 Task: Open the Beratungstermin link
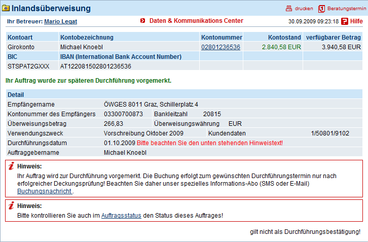coord(347,9)
